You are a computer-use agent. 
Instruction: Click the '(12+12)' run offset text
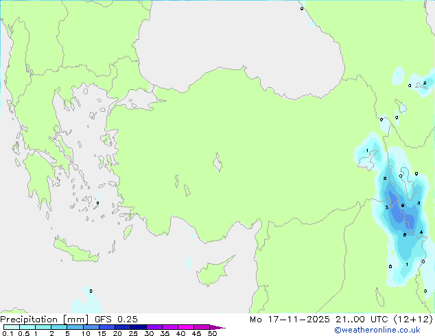[413, 320]
